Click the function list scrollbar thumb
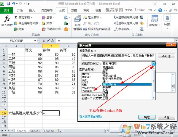178x137 pixels. point(173,86)
